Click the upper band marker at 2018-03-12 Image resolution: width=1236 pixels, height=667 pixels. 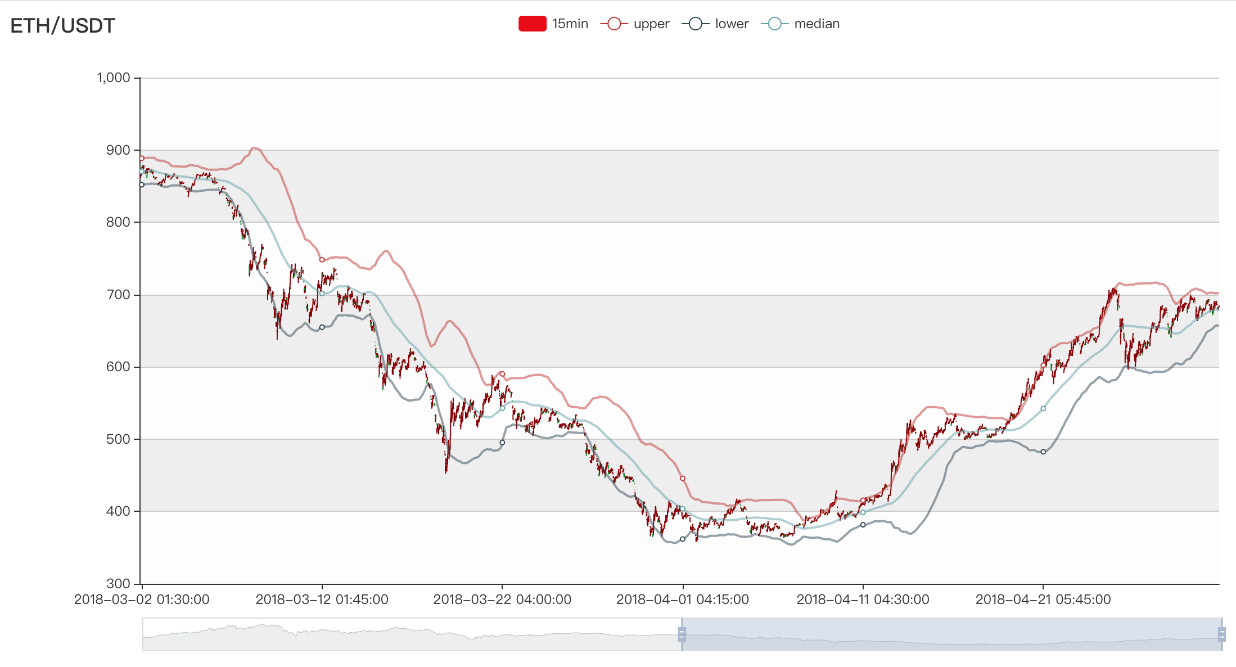[322, 260]
